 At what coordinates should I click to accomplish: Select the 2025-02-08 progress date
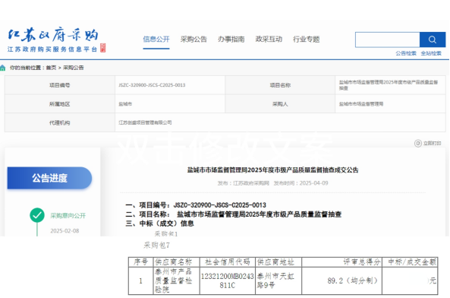pyautogui.click(x=65, y=231)
